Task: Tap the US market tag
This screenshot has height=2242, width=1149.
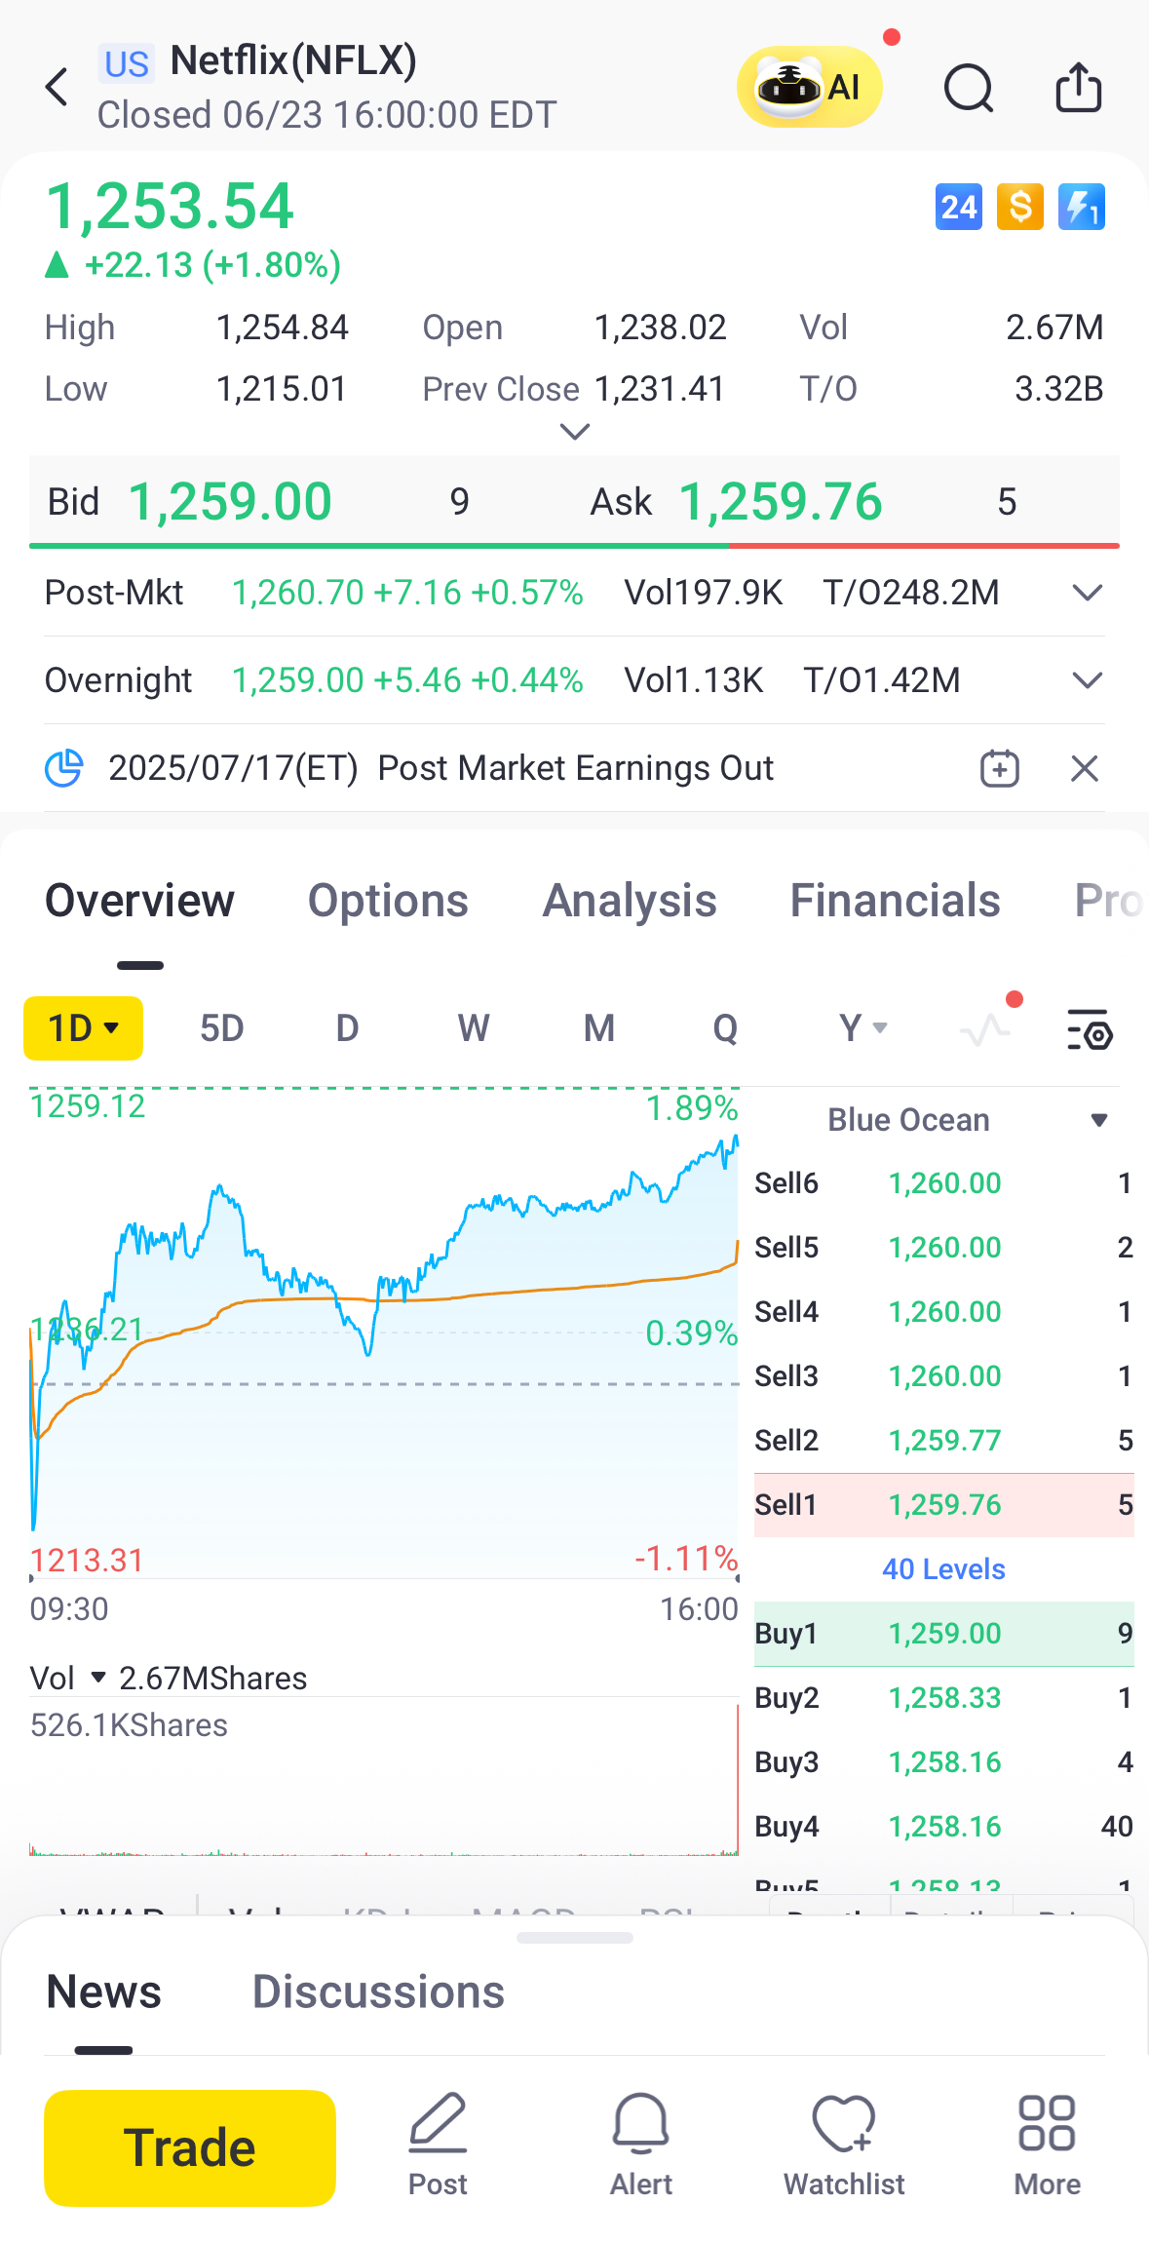Action: click(127, 64)
